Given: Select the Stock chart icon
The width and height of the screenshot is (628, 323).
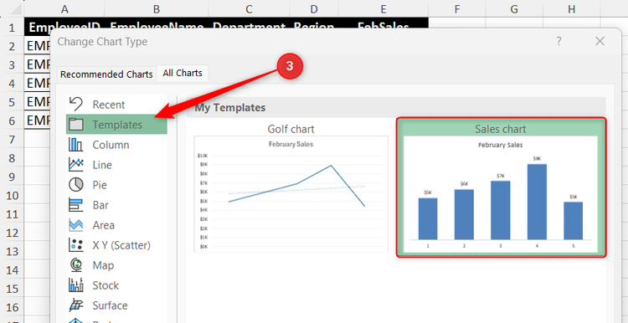Looking at the screenshot, I should [x=75, y=285].
